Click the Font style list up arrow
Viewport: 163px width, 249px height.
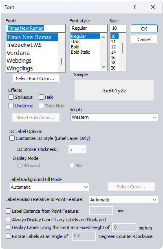point(104,37)
